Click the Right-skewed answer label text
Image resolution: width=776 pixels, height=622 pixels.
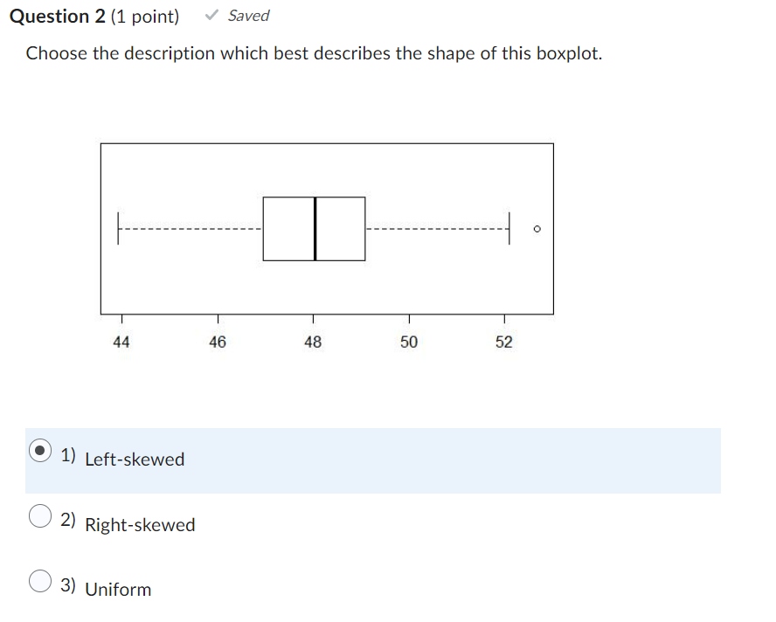141,525
